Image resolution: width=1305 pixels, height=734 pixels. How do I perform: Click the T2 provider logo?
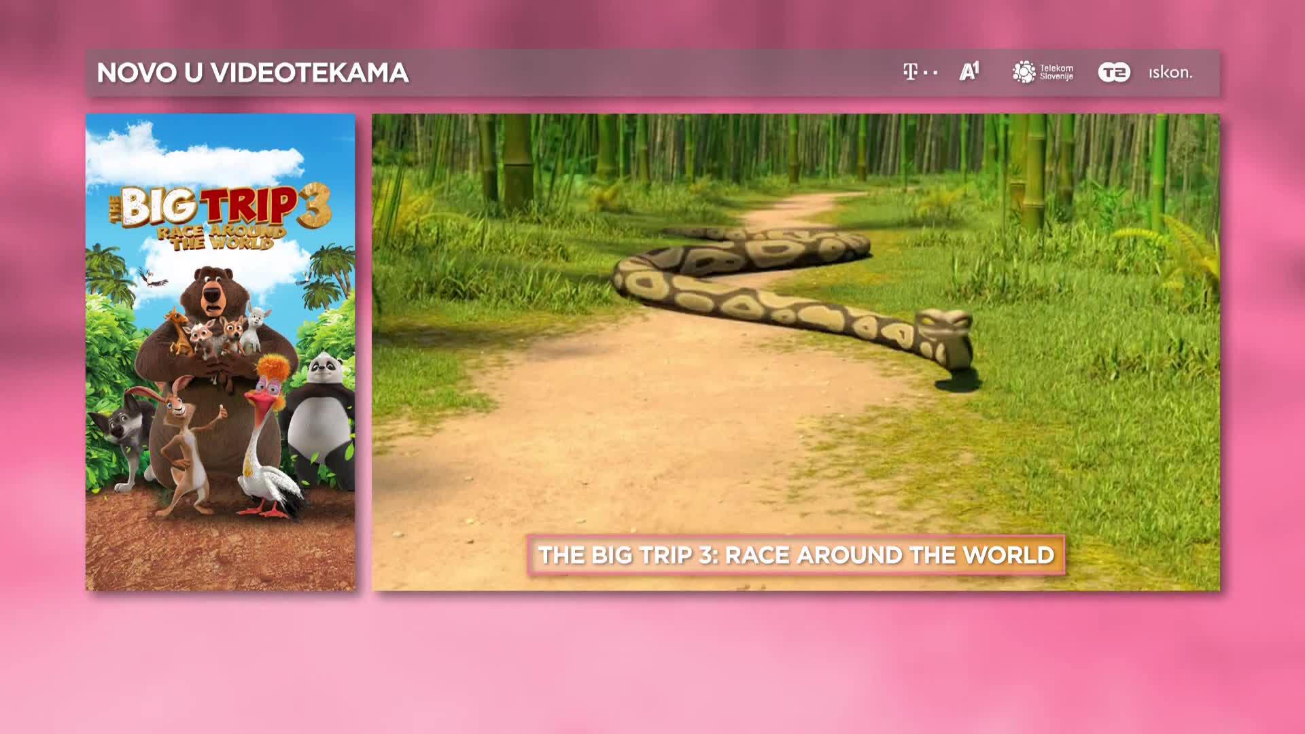pos(1114,72)
